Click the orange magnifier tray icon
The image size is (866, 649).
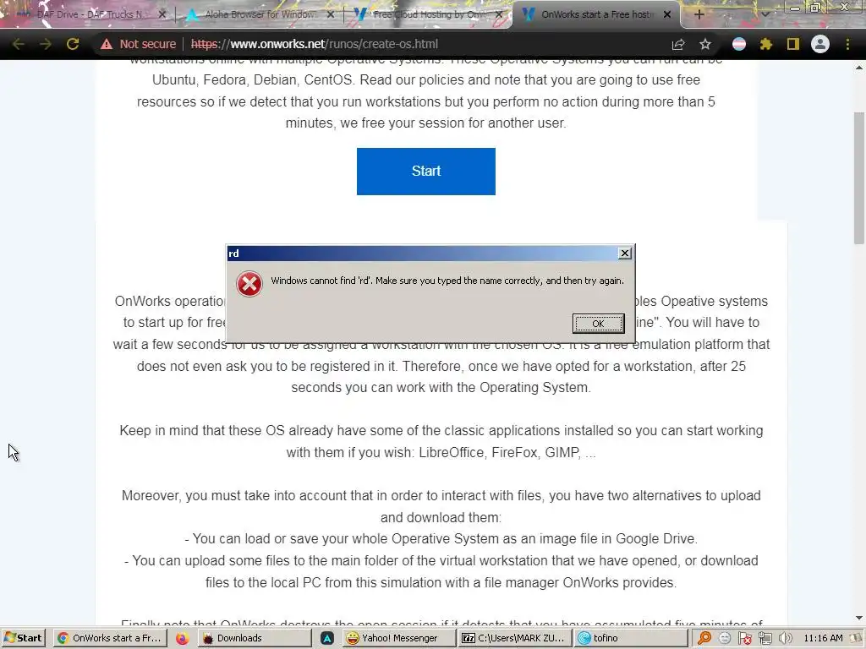click(704, 638)
